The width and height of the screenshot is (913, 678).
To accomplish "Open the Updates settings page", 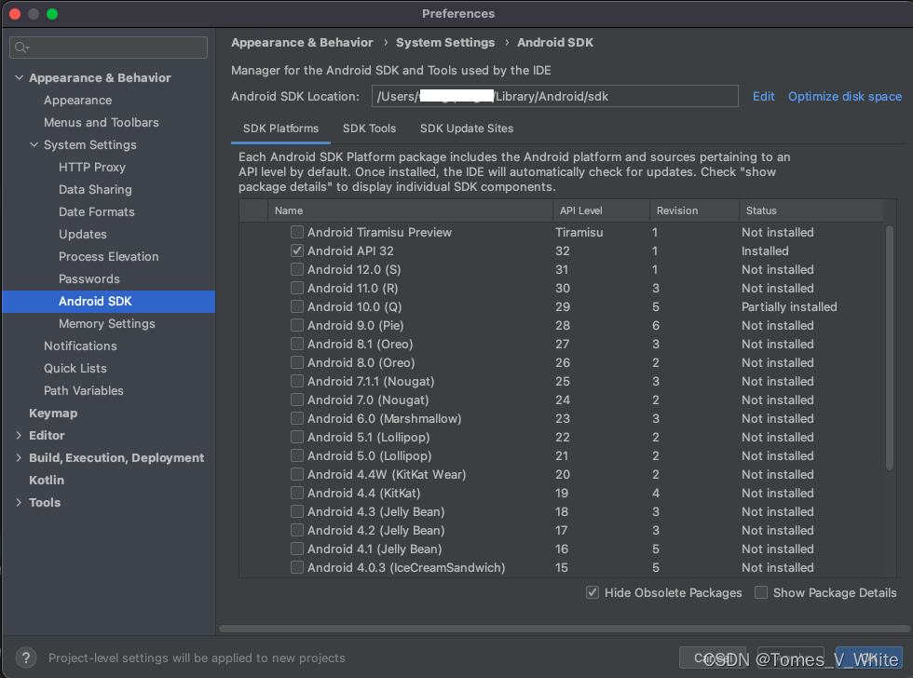I will (x=83, y=234).
